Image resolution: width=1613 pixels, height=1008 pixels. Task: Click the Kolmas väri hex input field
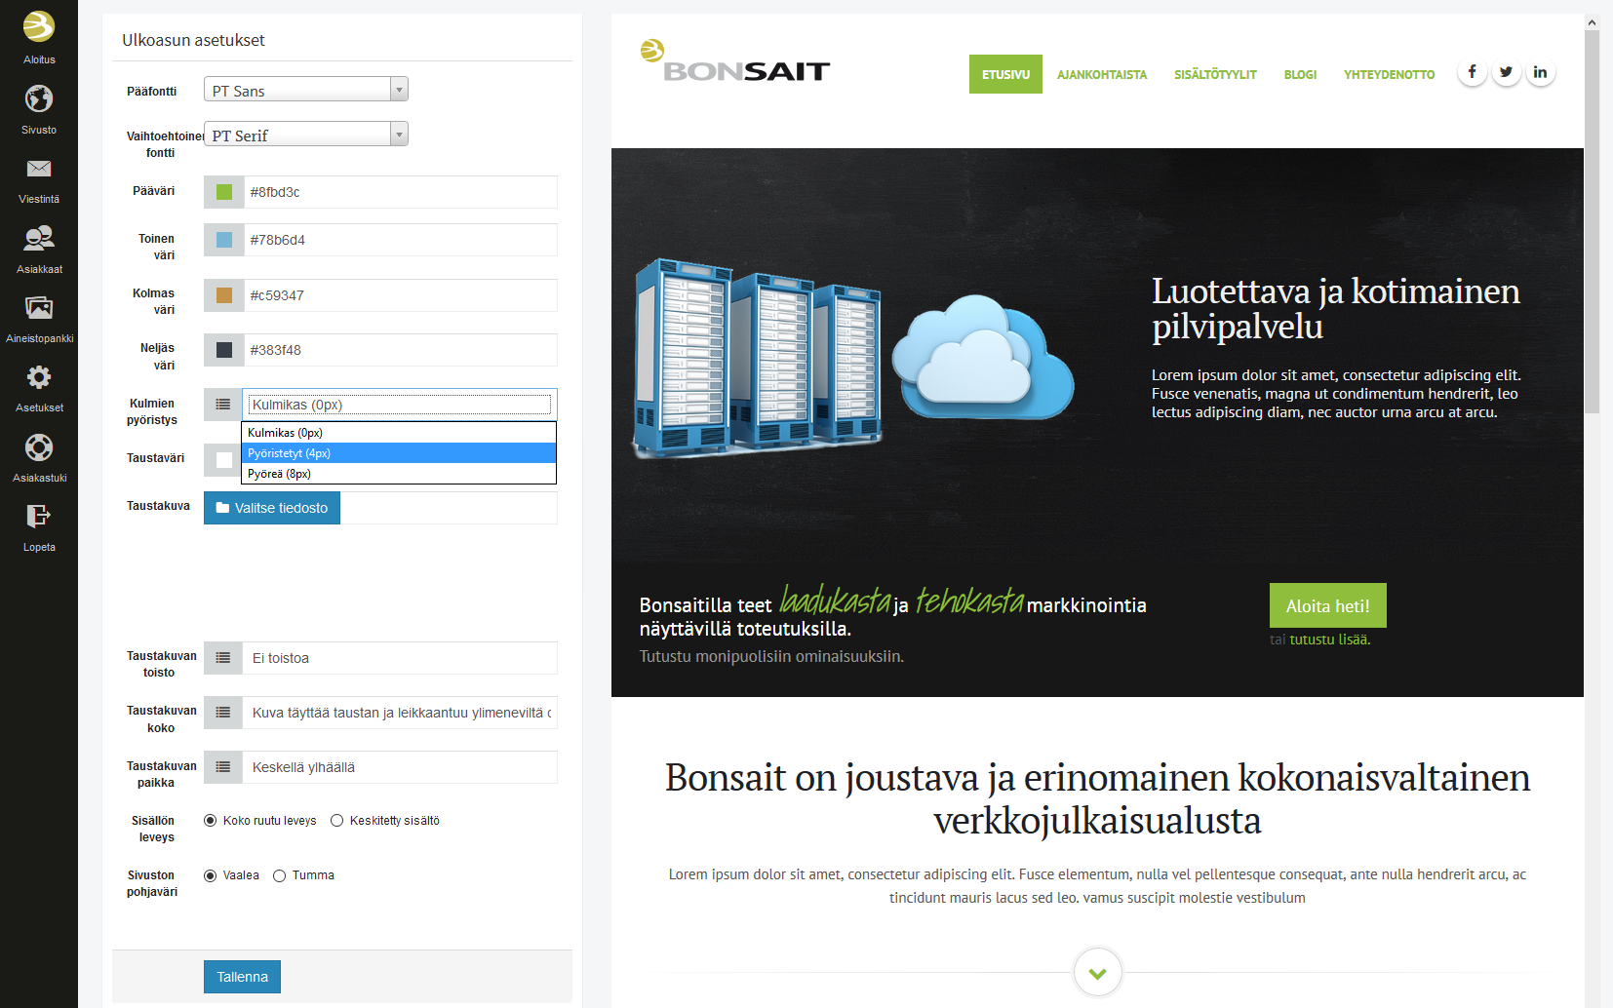click(400, 295)
